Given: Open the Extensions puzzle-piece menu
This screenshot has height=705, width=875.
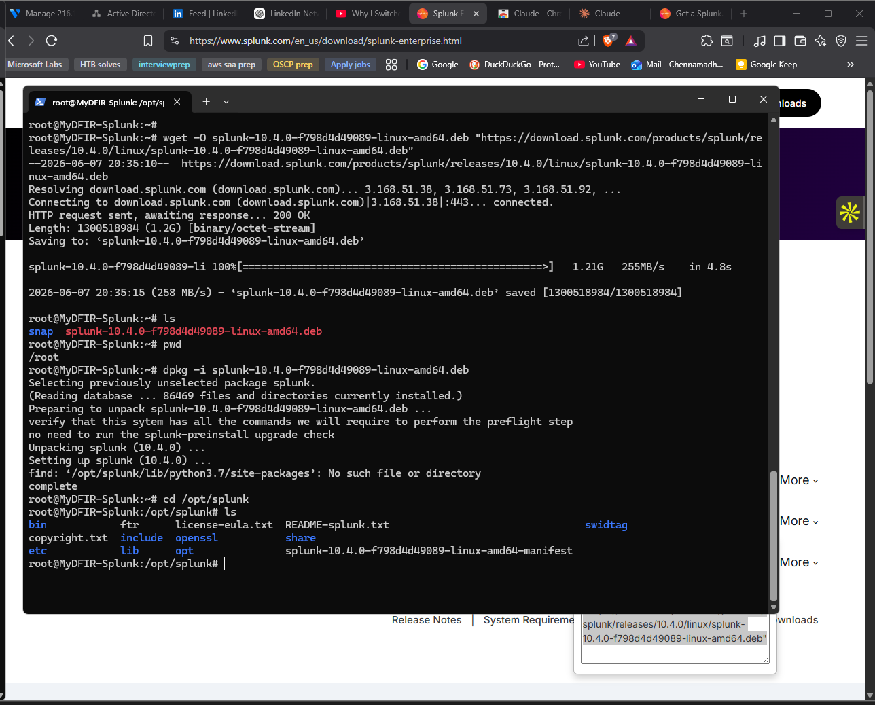Looking at the screenshot, I should pyautogui.click(x=707, y=41).
